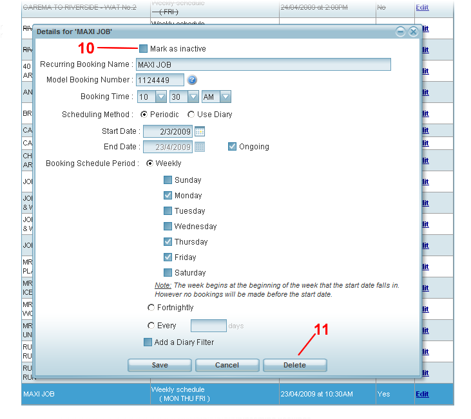Expand the booking minutes dropdown
Viewport: 471px width, 419px height.
pos(193,97)
